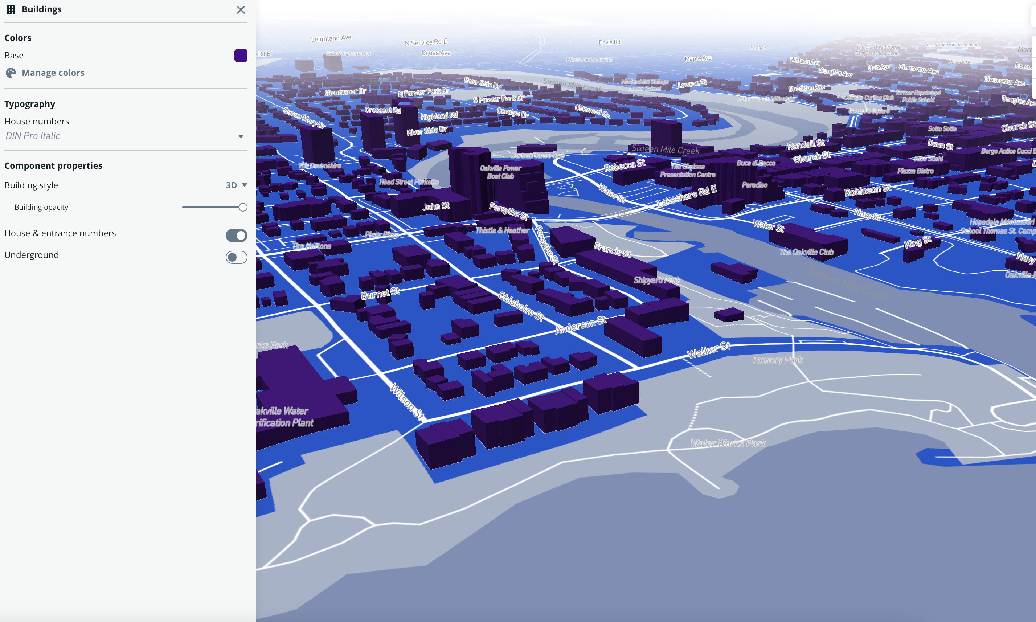The height and width of the screenshot is (622, 1036).
Task: Open the Manage colors link
Action: click(x=53, y=73)
